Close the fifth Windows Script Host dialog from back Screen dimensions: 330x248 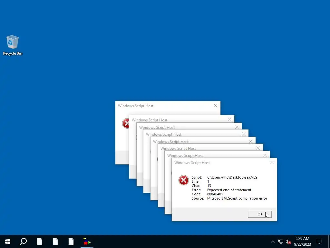click(251, 141)
